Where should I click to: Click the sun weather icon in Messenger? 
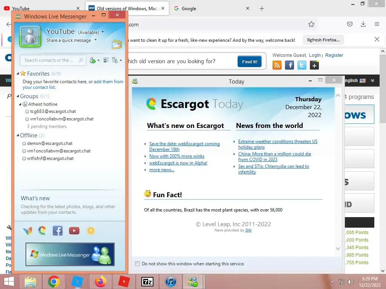coord(90,231)
